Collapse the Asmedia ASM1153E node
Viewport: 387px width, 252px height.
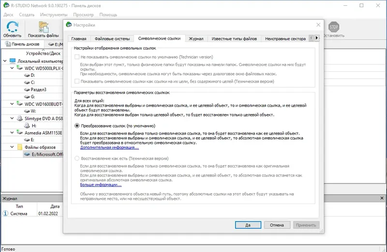12,133
